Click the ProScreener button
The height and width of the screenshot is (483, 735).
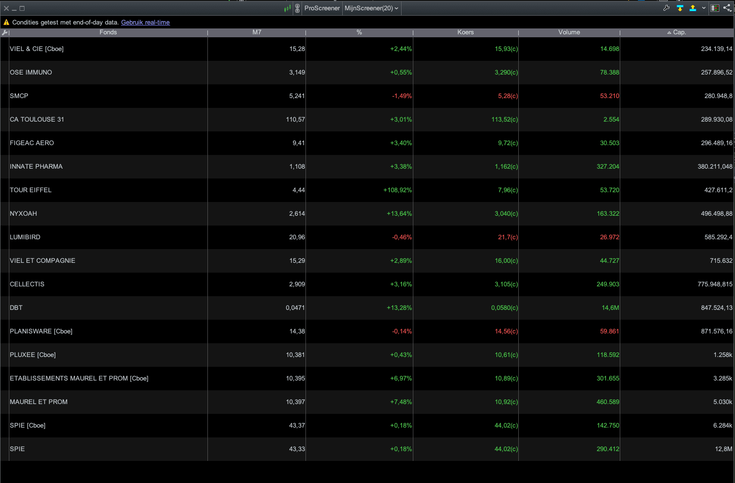point(322,8)
